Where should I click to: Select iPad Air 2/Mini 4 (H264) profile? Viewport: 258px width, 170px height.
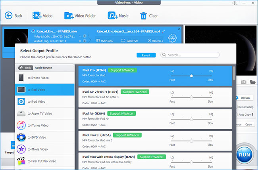point(155,97)
